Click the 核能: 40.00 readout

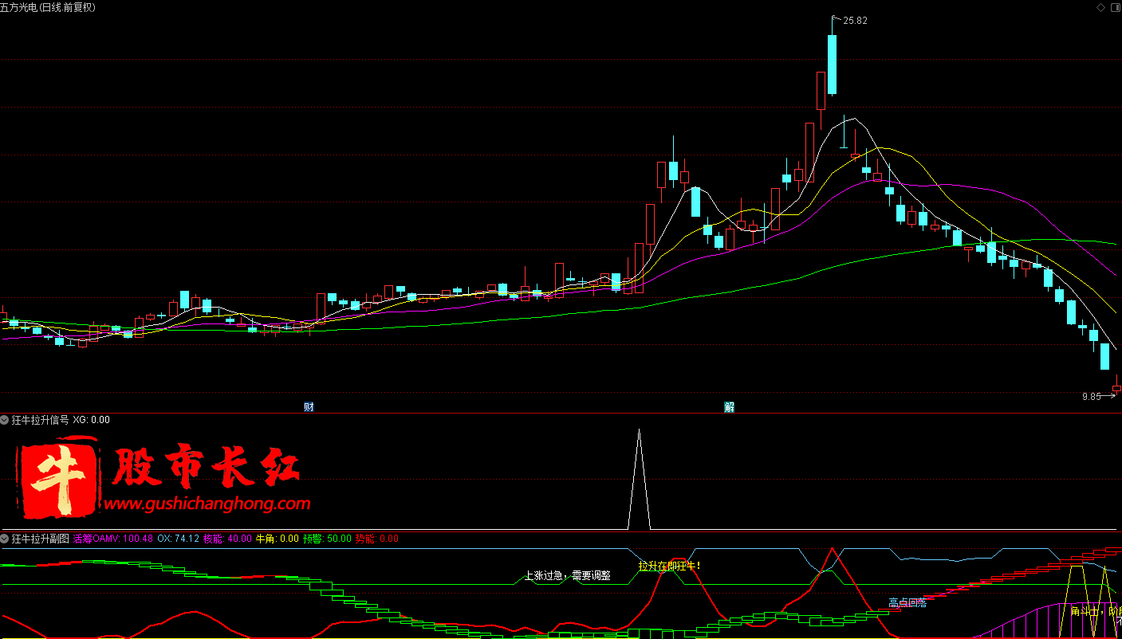pos(227,539)
